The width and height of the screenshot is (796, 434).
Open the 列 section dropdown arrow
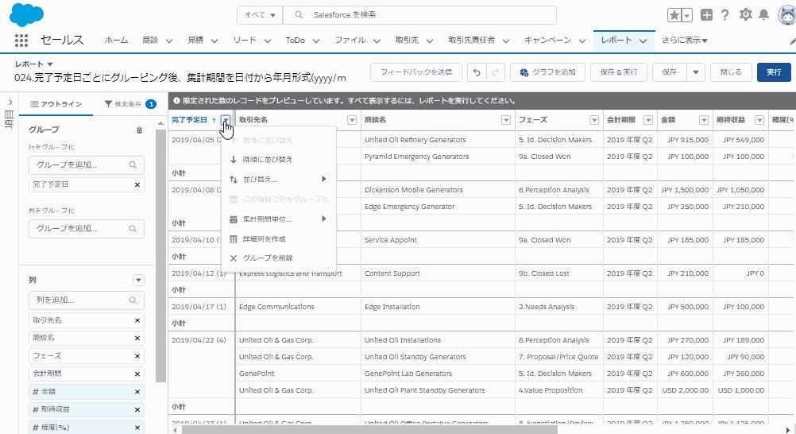pos(138,280)
